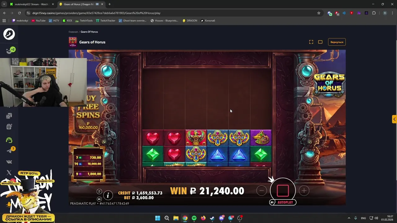The image size is (397, 223).
Task: Decrease bet with minus button
Action: pyautogui.click(x=261, y=191)
